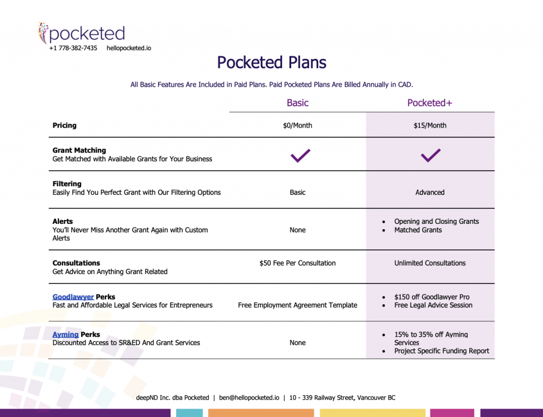Click Free Employment Agreement Template text
This screenshot has width=543, height=417.
coord(297,305)
